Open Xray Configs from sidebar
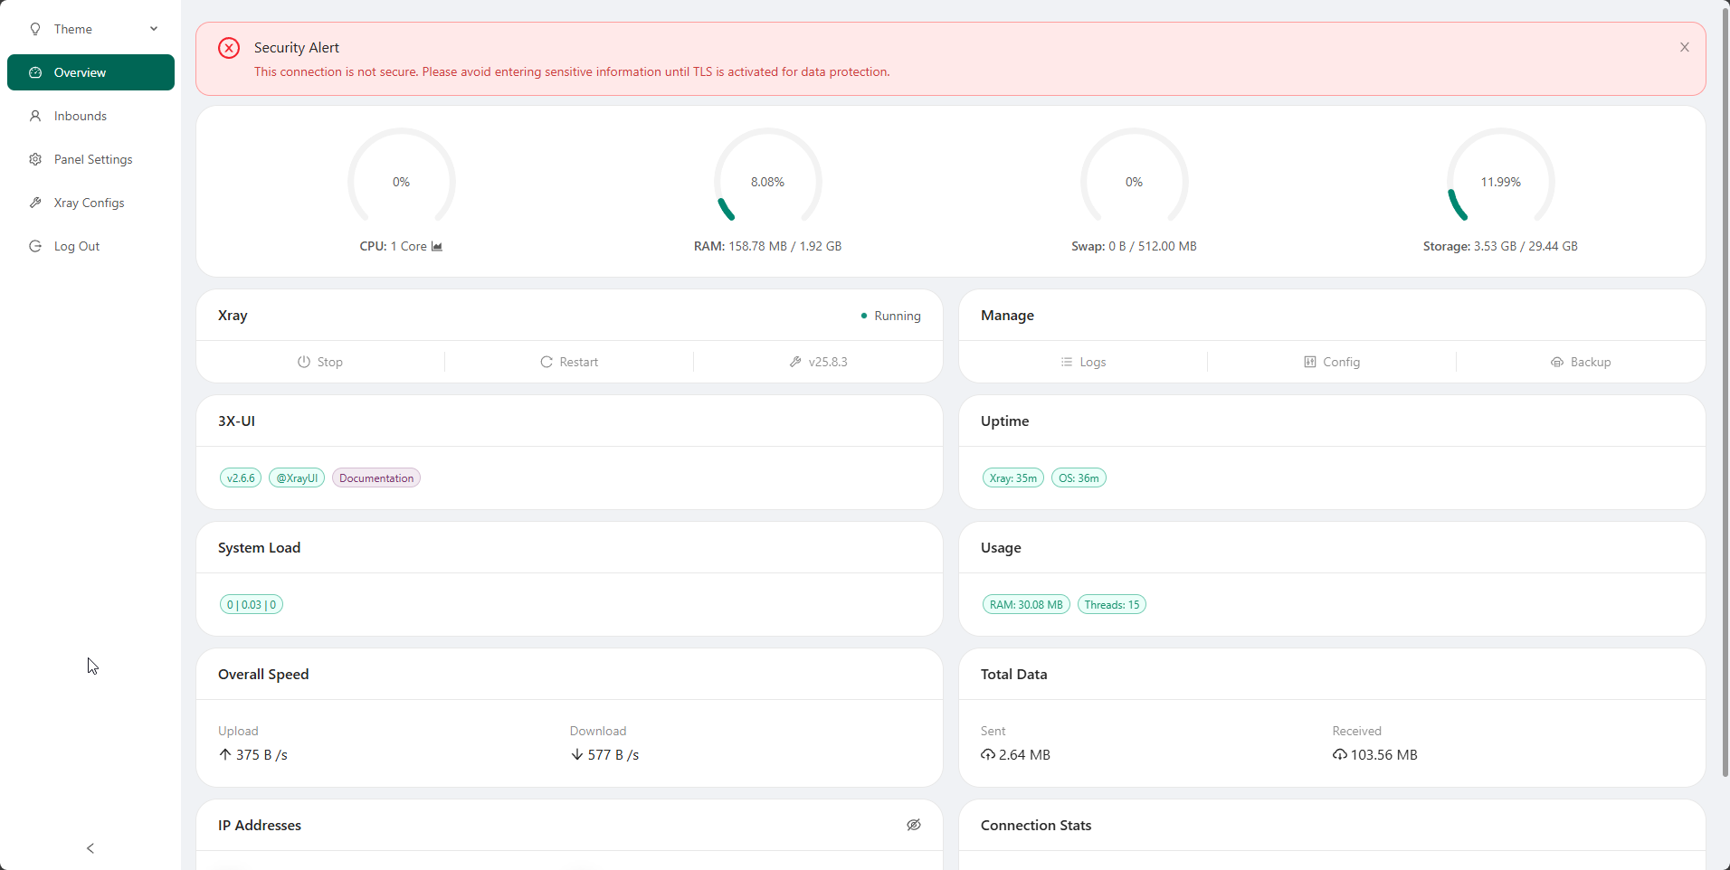This screenshot has width=1730, height=870. pos(89,203)
